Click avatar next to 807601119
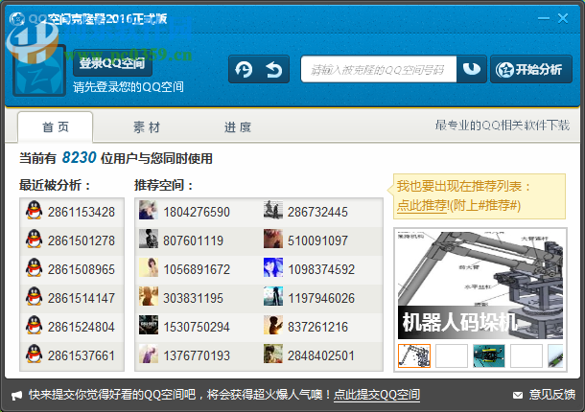Image resolution: width=585 pixels, height=412 pixels. pyautogui.click(x=149, y=239)
